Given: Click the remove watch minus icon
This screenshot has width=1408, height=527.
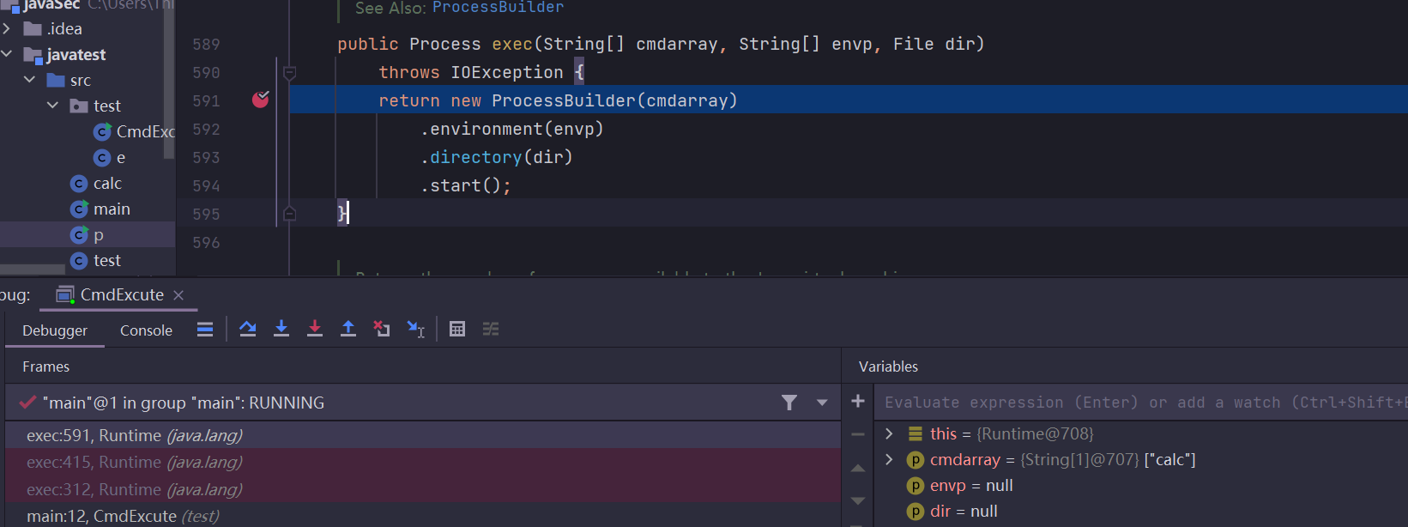Looking at the screenshot, I should coord(857,434).
